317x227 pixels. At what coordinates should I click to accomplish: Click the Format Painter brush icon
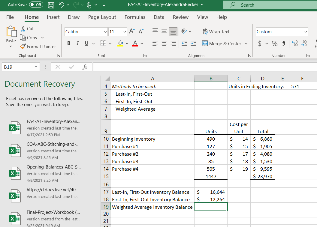point(23,46)
